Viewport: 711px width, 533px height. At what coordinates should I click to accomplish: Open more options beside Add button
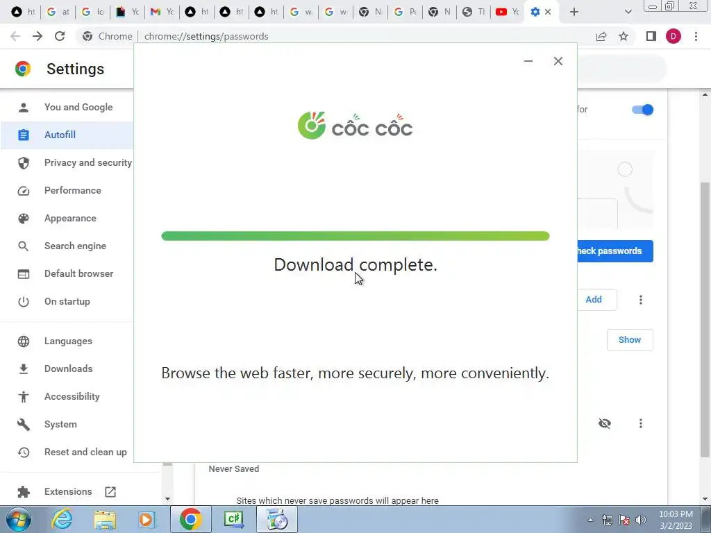(x=640, y=300)
